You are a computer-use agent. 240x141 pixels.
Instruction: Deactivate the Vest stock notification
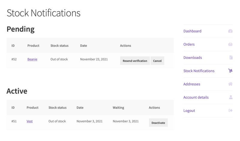click(x=158, y=123)
